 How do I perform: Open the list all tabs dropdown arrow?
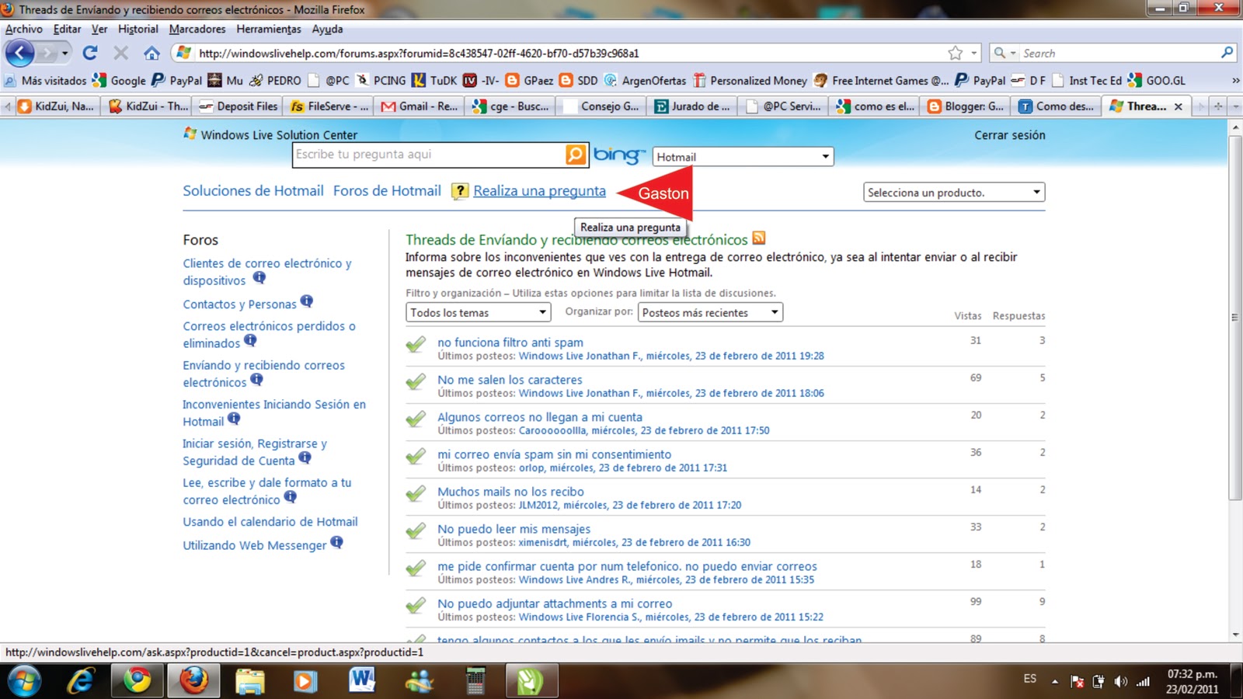(x=1235, y=106)
